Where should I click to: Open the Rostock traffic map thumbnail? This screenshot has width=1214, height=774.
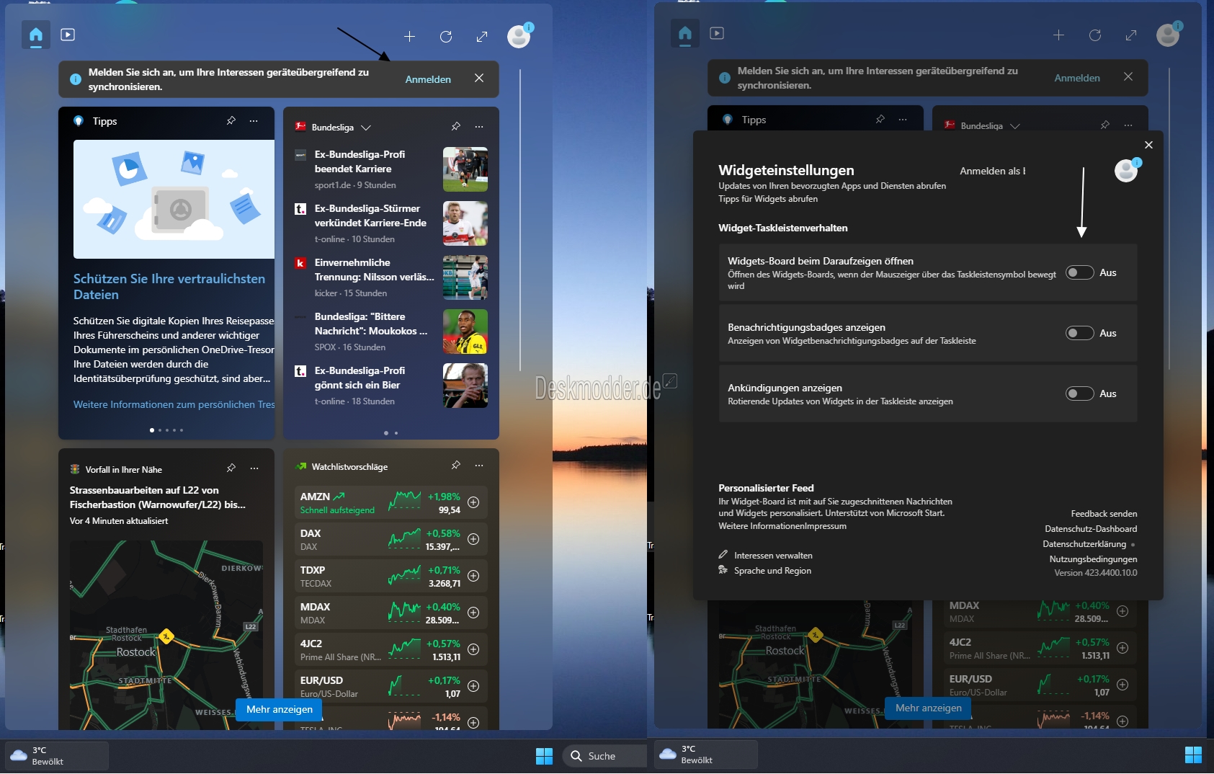click(166, 634)
